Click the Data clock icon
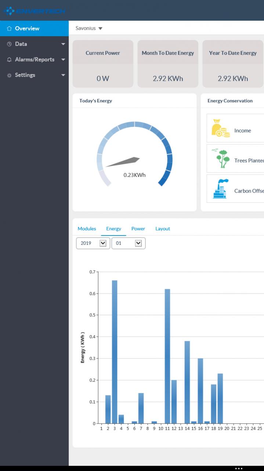 click(x=10, y=44)
